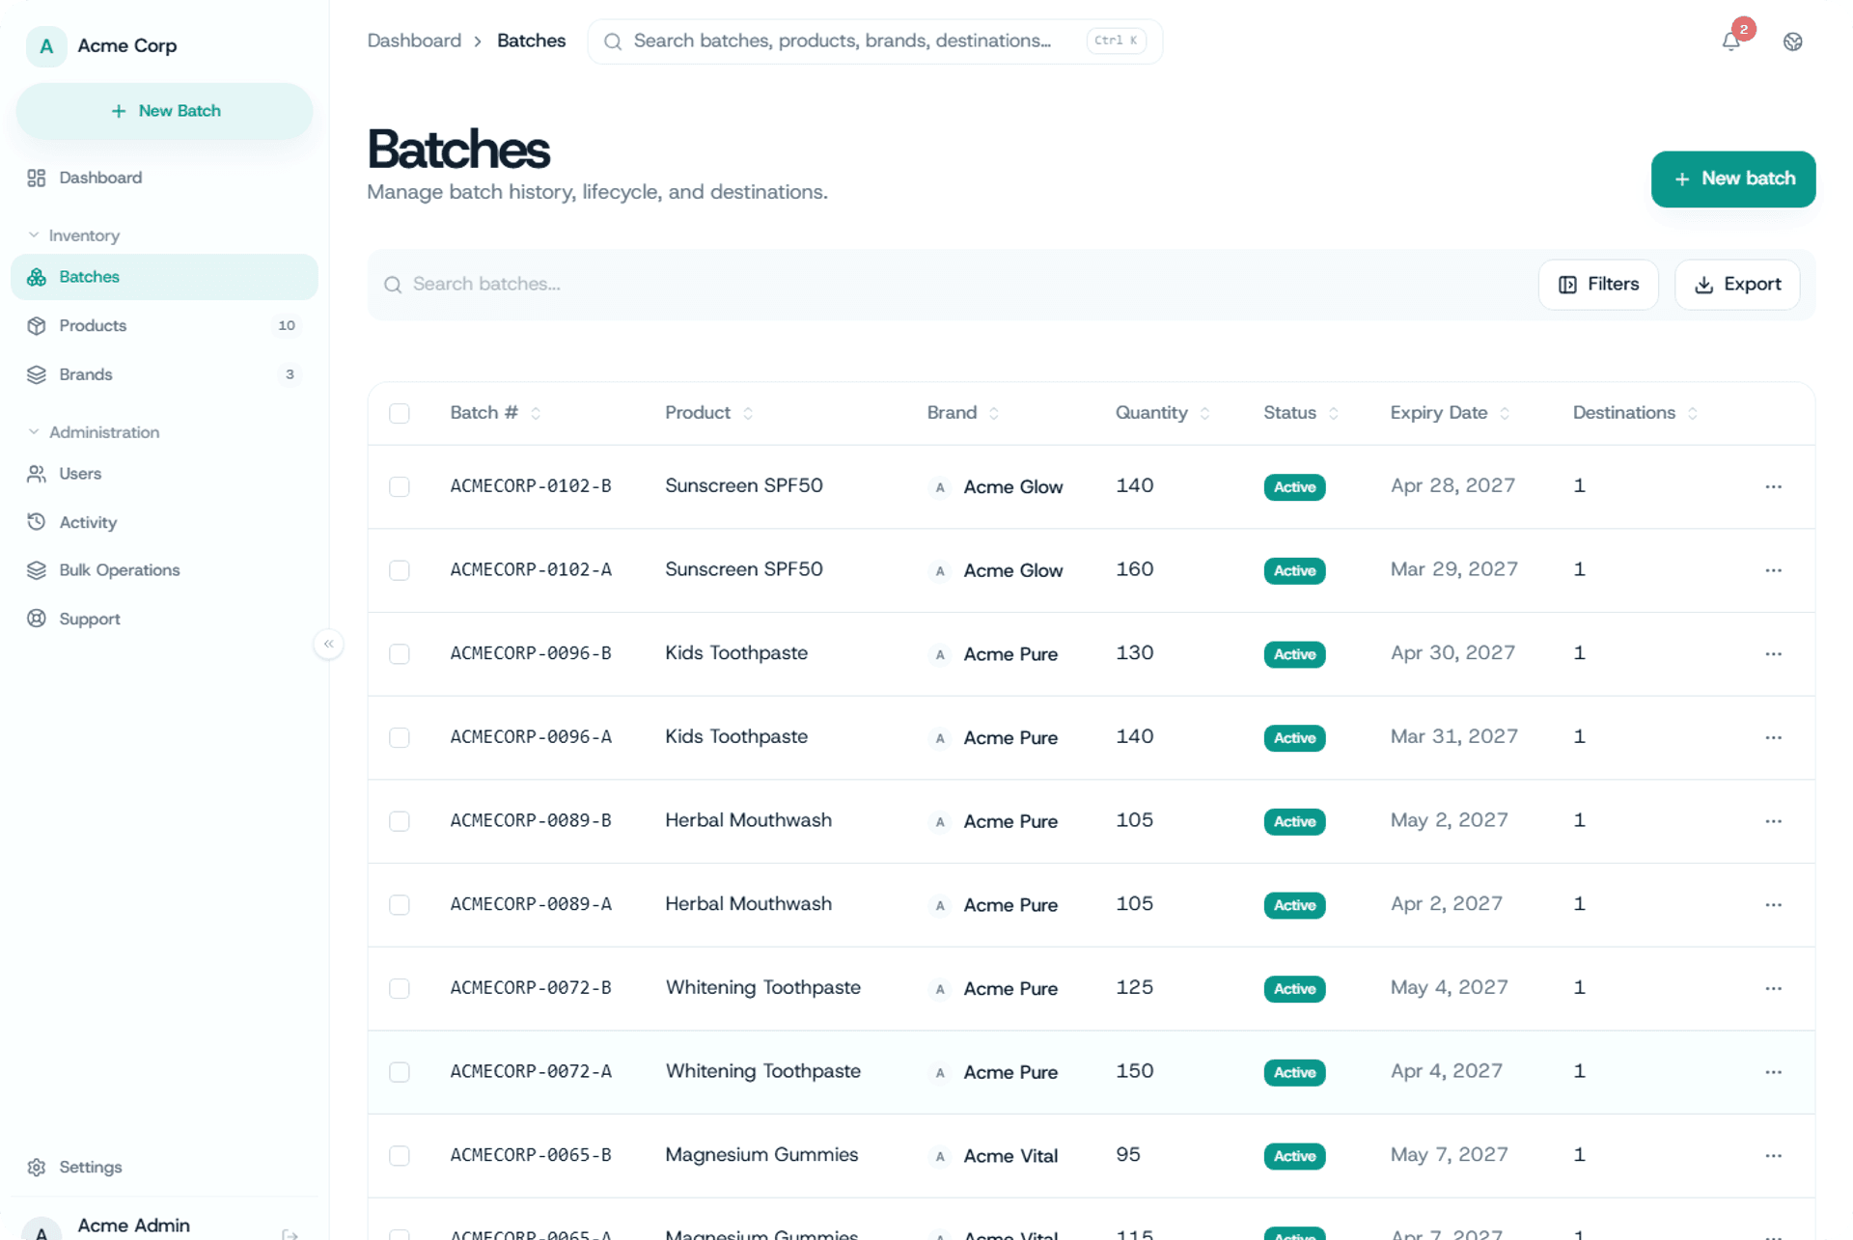Collapse the sidebar with the chevron handle
Image resolution: width=1853 pixels, height=1240 pixels.
point(328,644)
